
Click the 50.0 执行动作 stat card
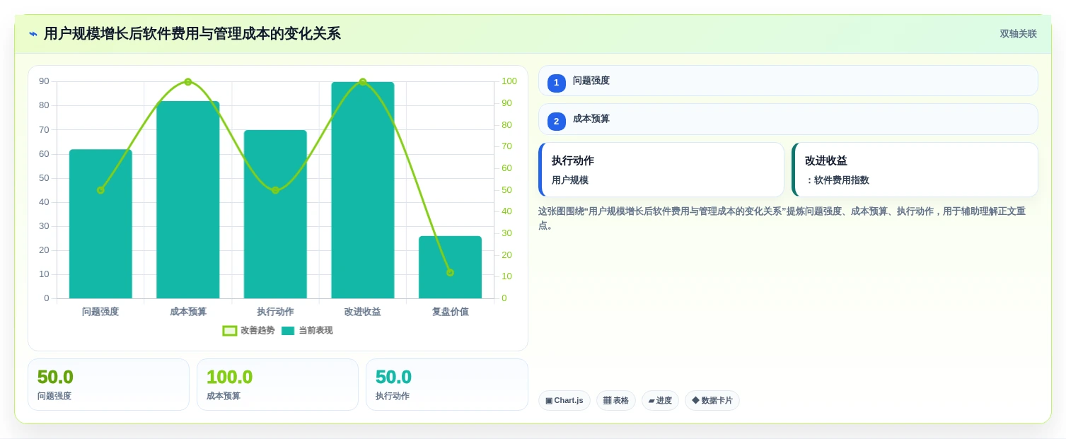446,385
